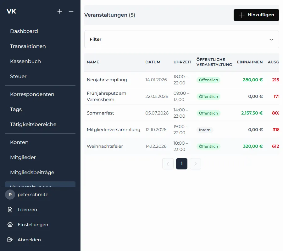
Task: Click the Intern badge for Mitgliederversammlung
Action: point(205,130)
